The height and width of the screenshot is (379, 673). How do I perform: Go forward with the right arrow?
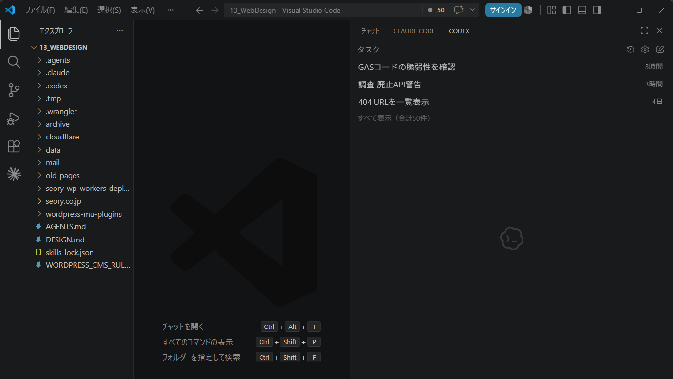point(215,10)
